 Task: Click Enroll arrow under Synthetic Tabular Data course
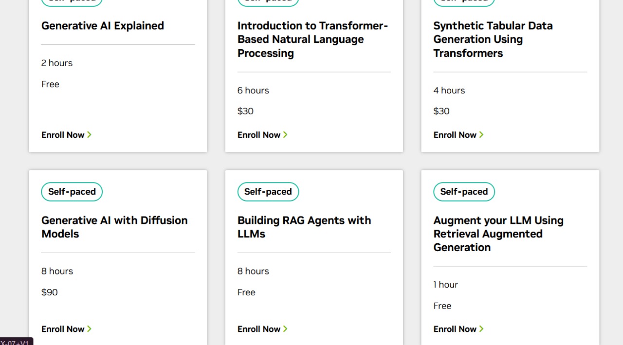pos(481,135)
